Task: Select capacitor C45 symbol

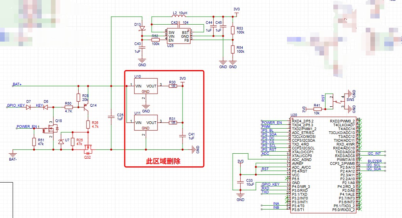Action: (223, 26)
